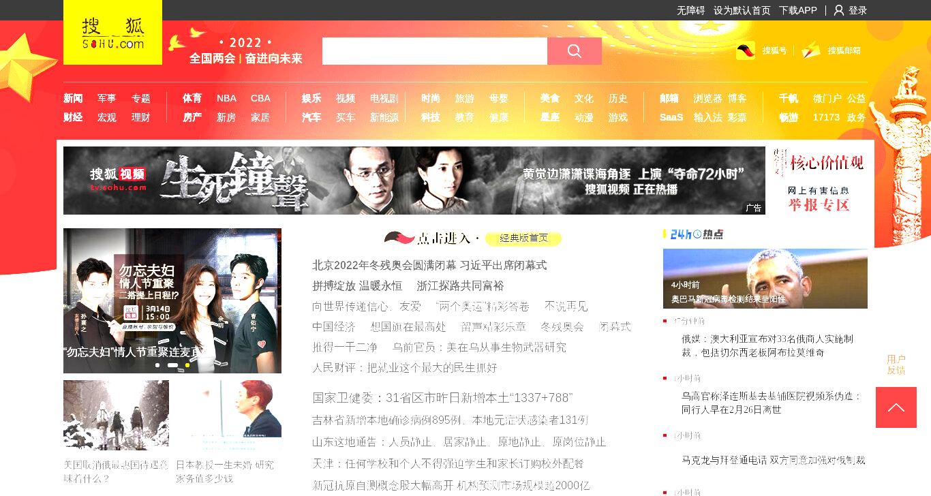Open the 17173 navigation link
This screenshot has width=931, height=496.
826,117
